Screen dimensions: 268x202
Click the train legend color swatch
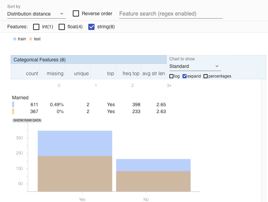click(15, 39)
